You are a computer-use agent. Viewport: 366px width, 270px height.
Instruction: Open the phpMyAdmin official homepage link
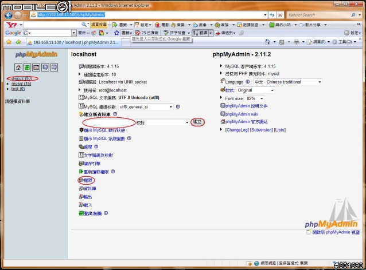point(246,121)
